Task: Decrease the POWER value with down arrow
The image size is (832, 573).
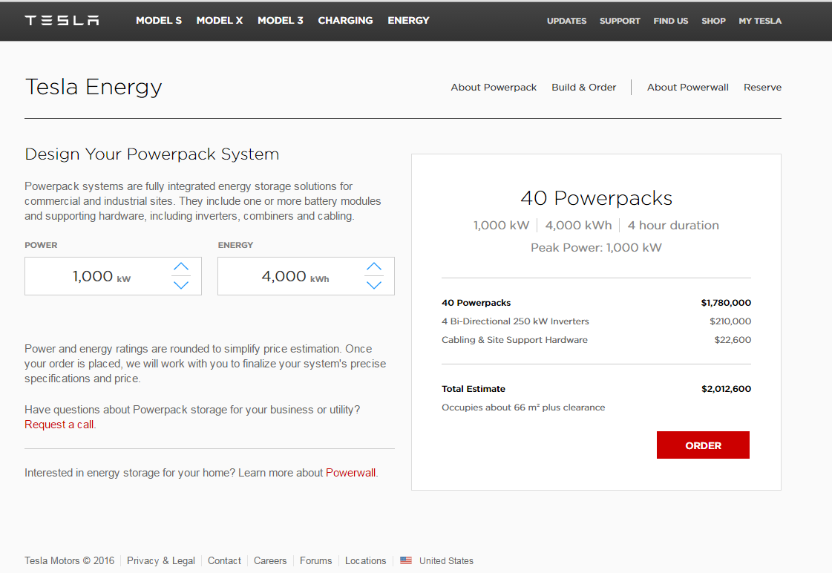Action: coord(181,284)
